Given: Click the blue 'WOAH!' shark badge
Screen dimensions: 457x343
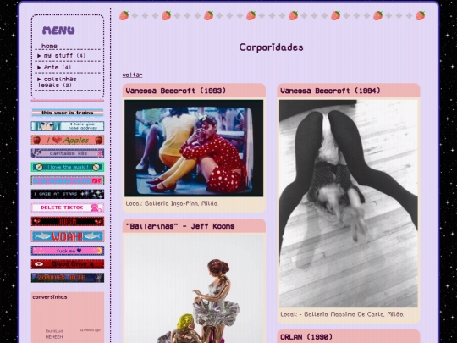Looking at the screenshot, I should (68, 236).
